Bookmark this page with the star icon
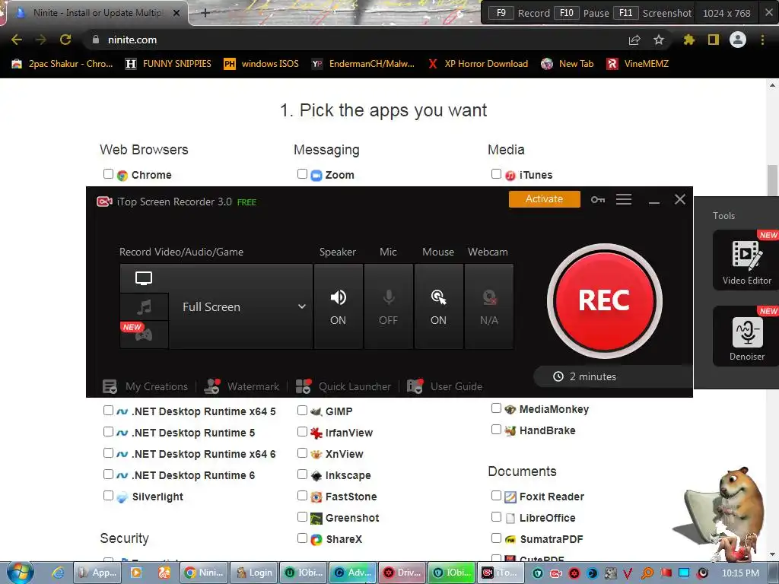The width and height of the screenshot is (779, 584). (659, 40)
